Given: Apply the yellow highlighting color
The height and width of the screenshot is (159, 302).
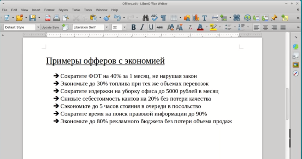Looking at the screenshot, I should [x=213, y=27].
